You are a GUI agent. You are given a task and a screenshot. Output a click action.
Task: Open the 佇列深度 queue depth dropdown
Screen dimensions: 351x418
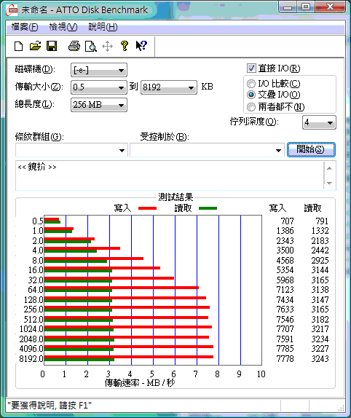coord(319,122)
